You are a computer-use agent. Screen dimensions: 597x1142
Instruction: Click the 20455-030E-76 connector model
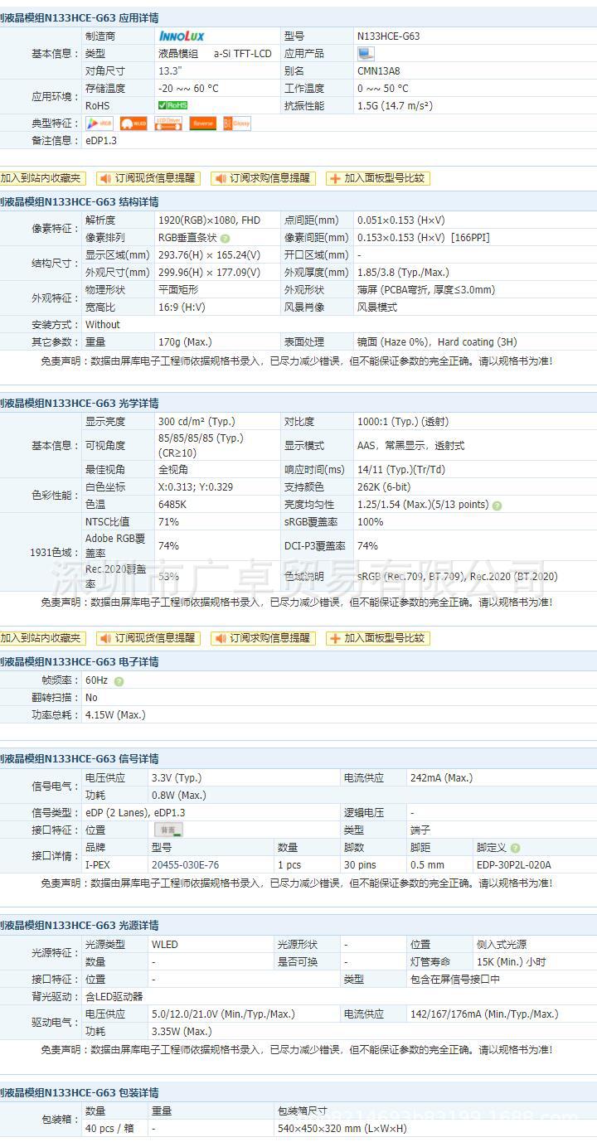coord(186,865)
